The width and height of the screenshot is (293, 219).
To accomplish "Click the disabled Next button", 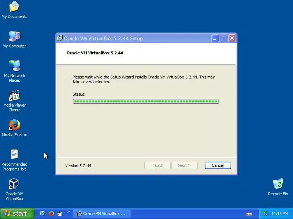I will [185, 165].
